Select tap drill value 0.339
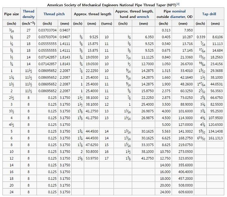Viewport: 227px width, 197px height. coord(201,37)
